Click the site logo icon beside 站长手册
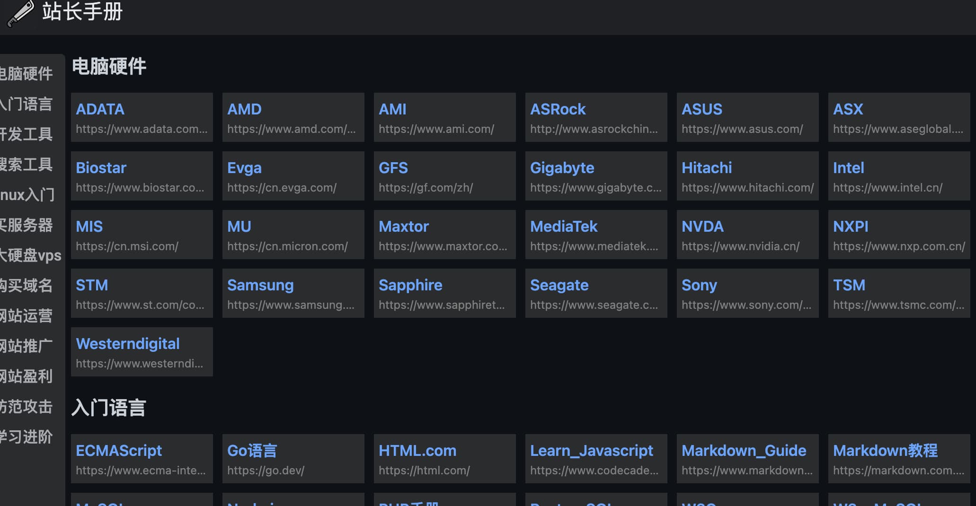Image resolution: width=976 pixels, height=506 pixels. pyautogui.click(x=21, y=13)
